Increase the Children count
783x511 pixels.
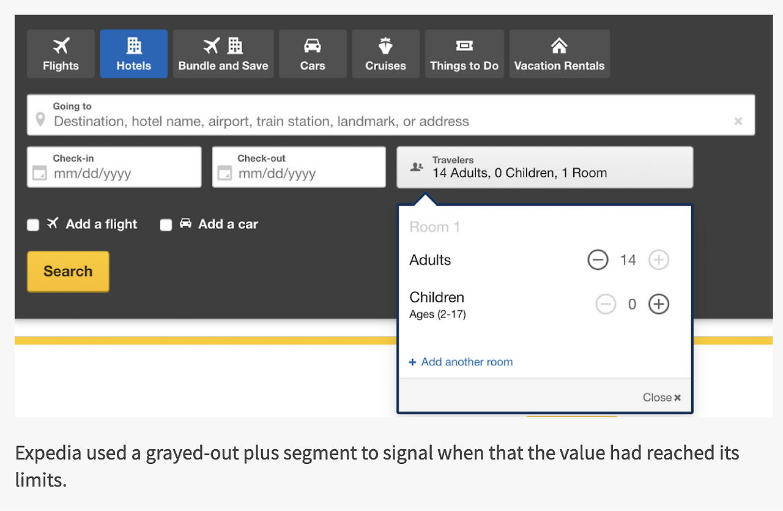pyautogui.click(x=658, y=304)
